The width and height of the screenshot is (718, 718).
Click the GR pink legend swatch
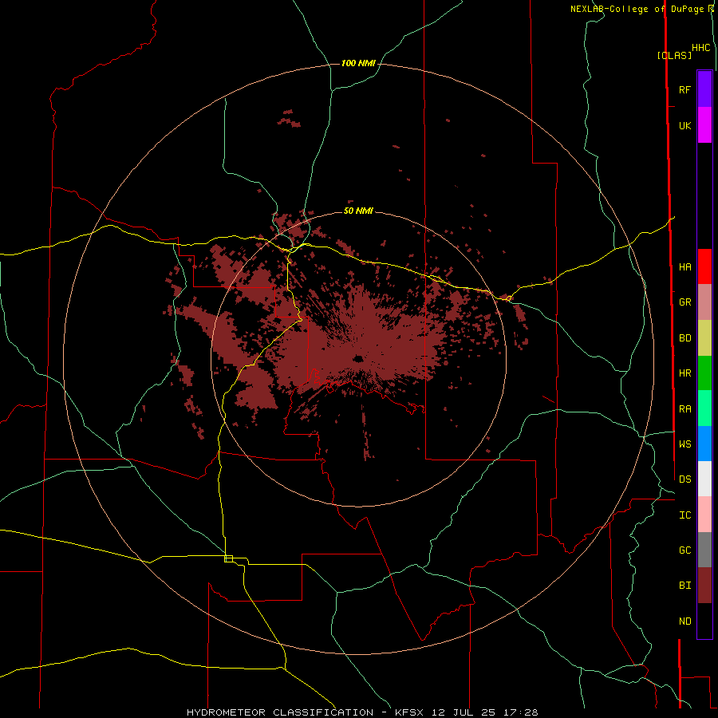pyautogui.click(x=704, y=302)
